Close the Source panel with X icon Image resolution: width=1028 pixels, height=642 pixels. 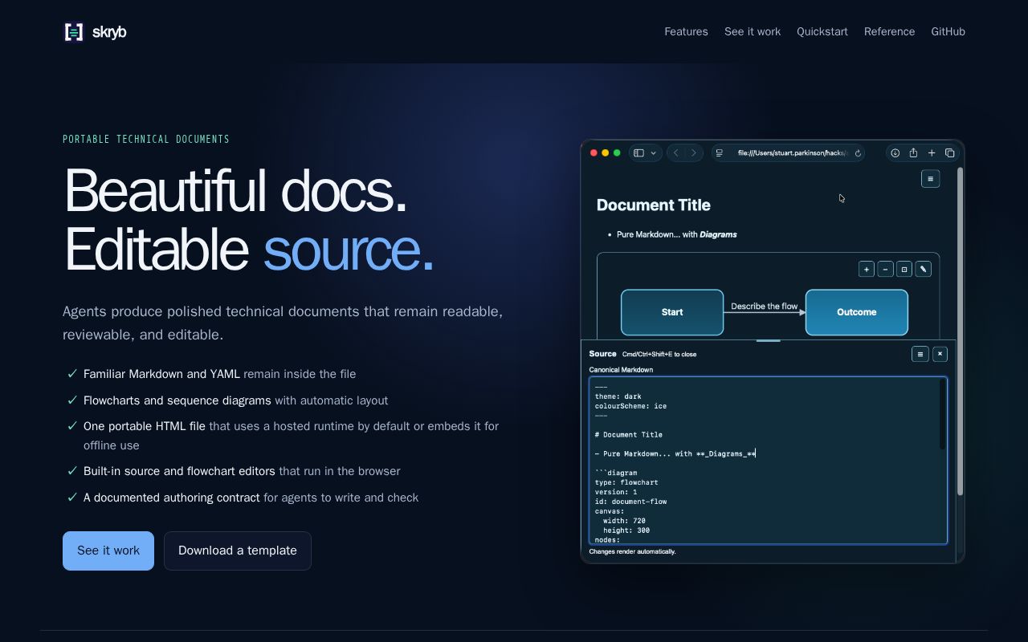click(940, 354)
